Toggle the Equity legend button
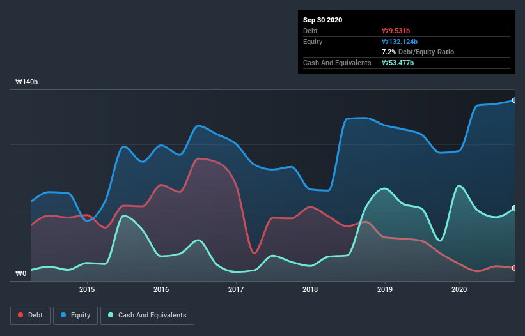This screenshot has height=336, width=525. [75, 316]
